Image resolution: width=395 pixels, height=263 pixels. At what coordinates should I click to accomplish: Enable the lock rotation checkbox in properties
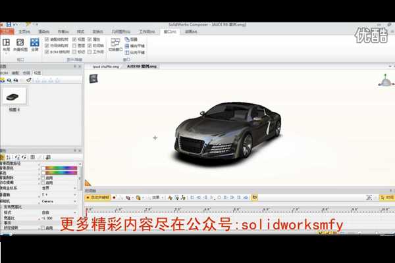pyautogui.click(x=43, y=227)
